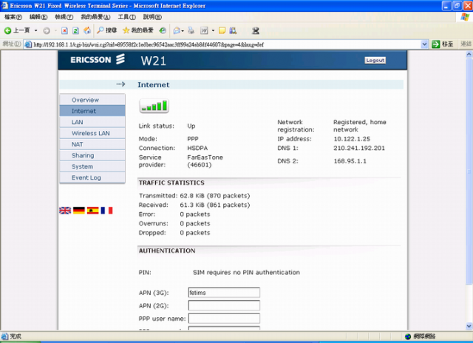
Task: Go to the home page icon
Action: click(87, 30)
